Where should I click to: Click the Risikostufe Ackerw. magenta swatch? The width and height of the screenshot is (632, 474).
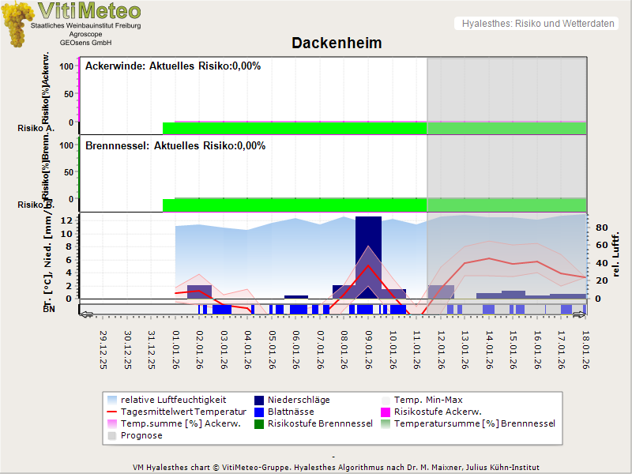(386, 412)
